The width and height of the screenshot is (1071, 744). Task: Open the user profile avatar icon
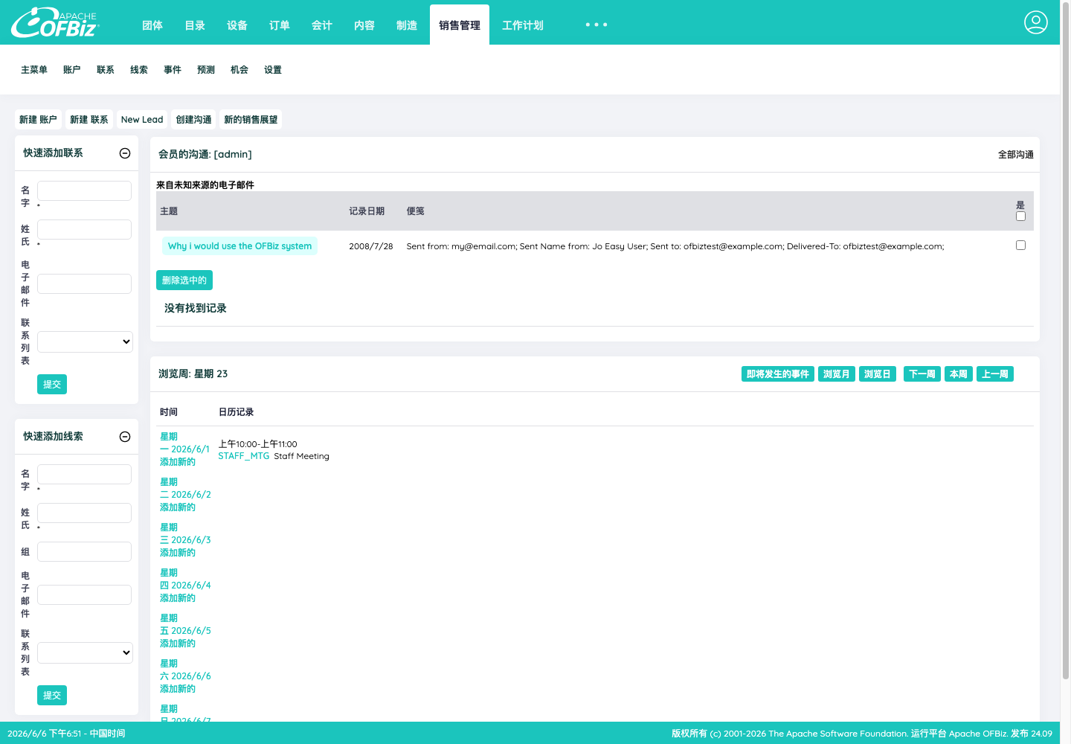click(x=1035, y=22)
